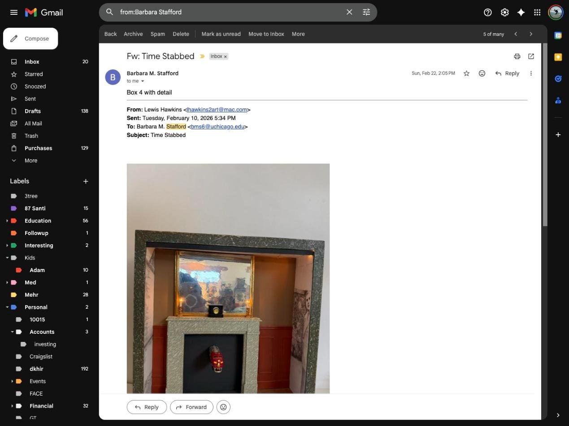
Task: Expand the Events label
Action: [x=12, y=381]
